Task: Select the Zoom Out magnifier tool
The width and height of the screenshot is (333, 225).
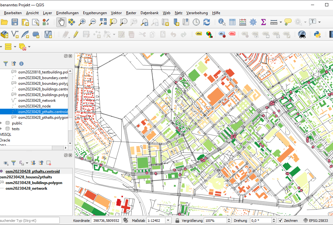Action: [92, 22]
